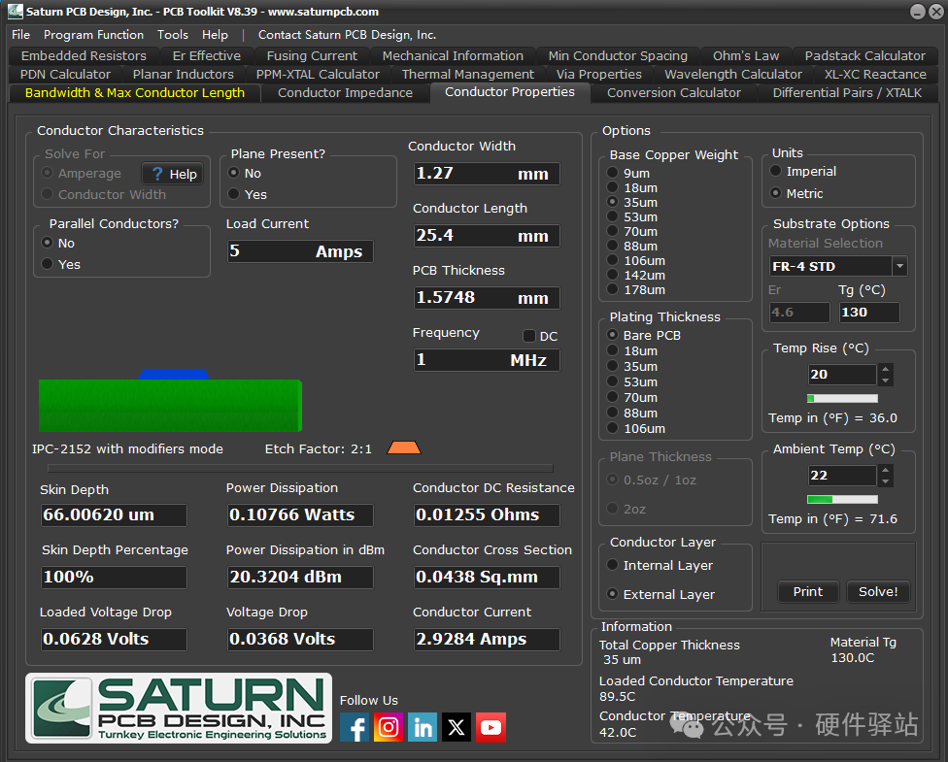Click the Tg value field showing 130
The height and width of the screenshot is (762, 948).
tap(868, 313)
